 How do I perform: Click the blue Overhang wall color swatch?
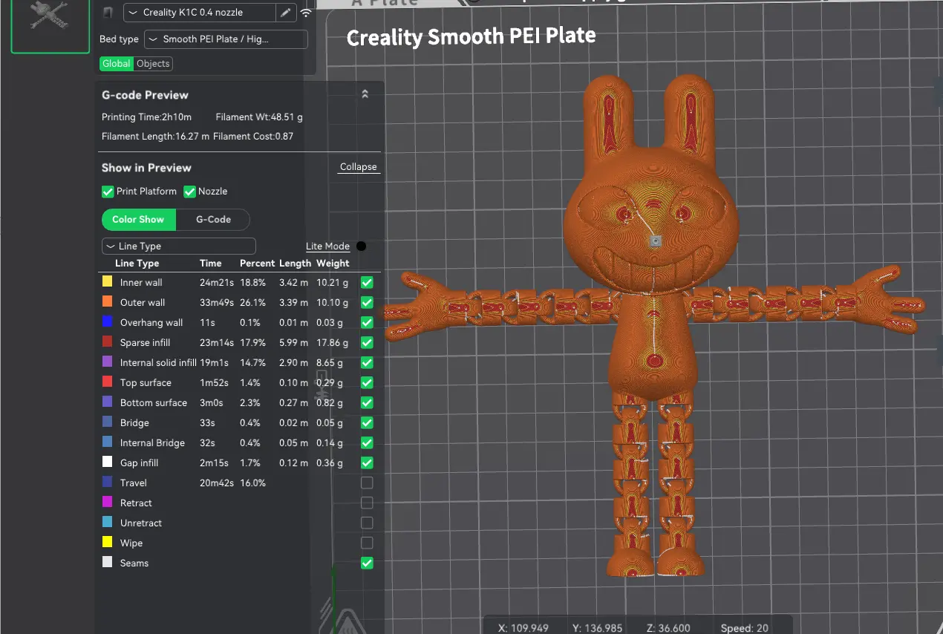click(x=107, y=322)
